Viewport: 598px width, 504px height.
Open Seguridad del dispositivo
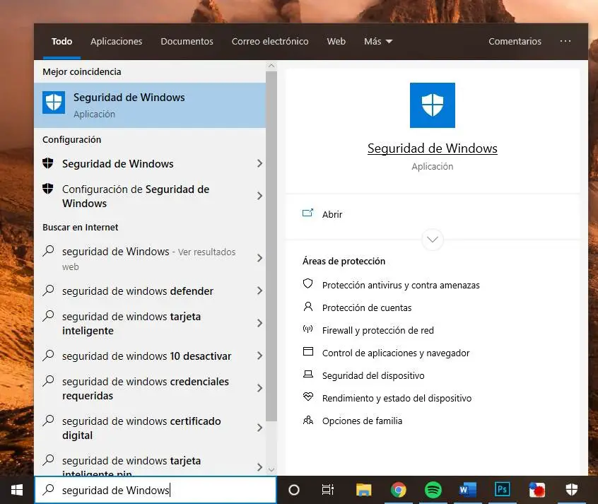pos(373,375)
